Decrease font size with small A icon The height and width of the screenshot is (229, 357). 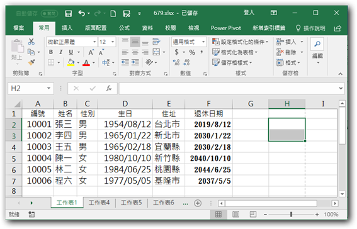point(101,52)
